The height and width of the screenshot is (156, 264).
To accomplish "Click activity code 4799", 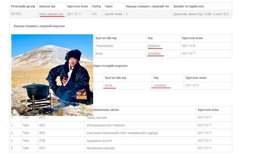I will click(42, 141).
